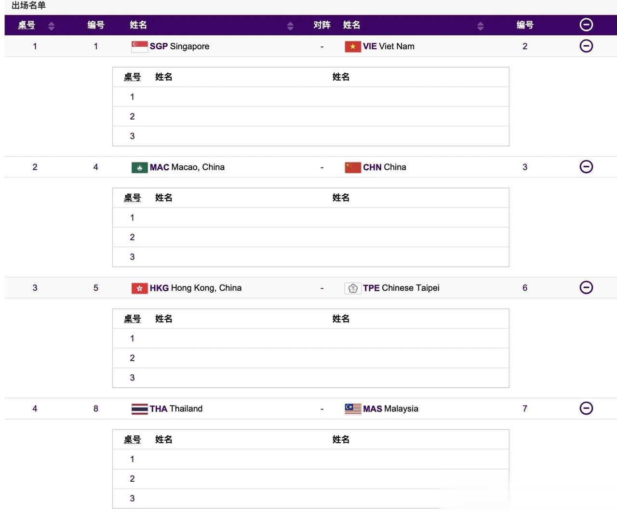Sort left 姓名 column in header

(290, 26)
